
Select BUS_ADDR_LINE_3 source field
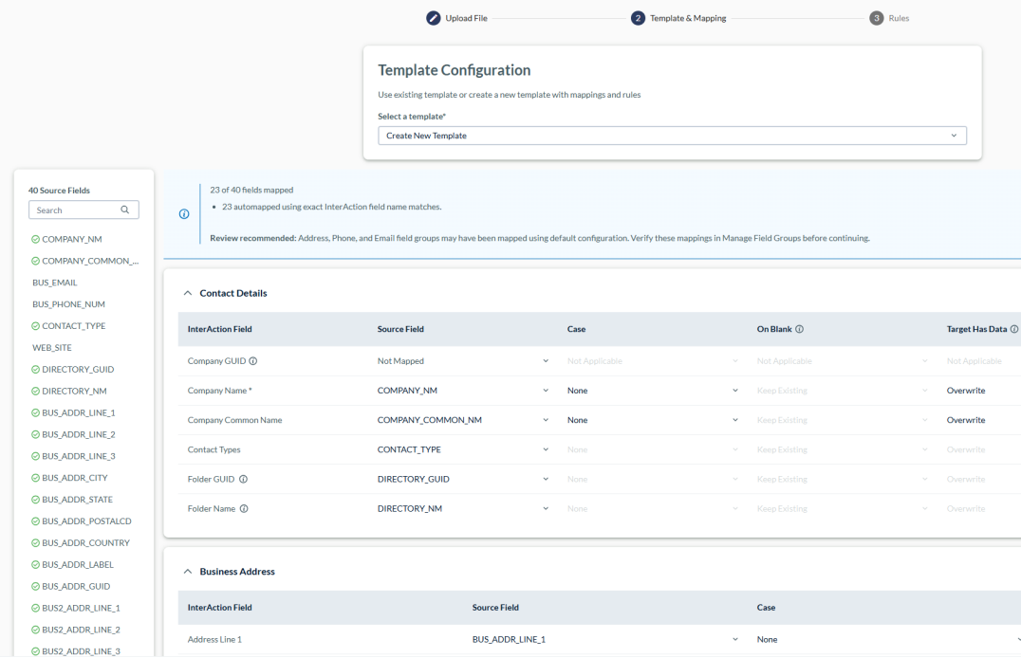[x=78, y=456]
